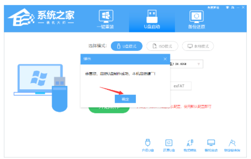Expand the USB device dropdown arrow
251x159 pixels.
(x=199, y=64)
